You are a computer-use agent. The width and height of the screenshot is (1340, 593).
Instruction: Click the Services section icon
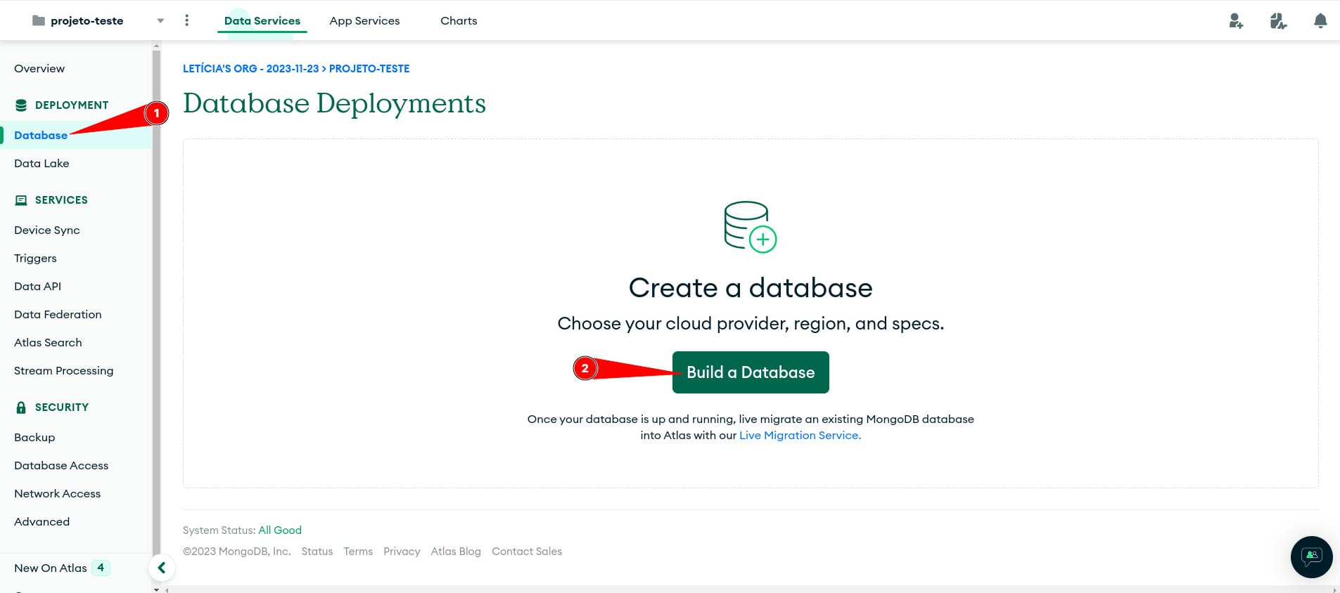[21, 200]
